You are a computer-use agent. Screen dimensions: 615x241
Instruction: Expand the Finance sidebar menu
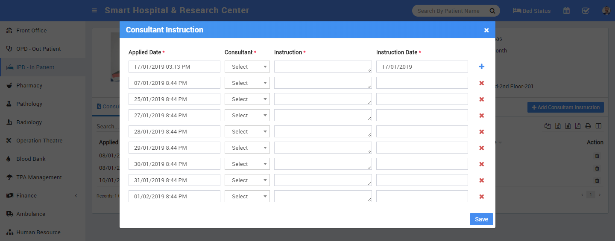(43, 195)
